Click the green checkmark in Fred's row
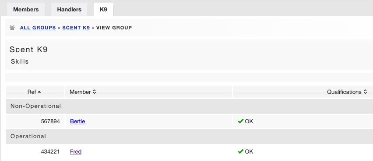The width and height of the screenshot is (373, 161). [x=240, y=151]
